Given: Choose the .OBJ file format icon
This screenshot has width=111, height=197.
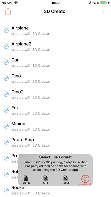Looking at the screenshot, I should tap(65, 180).
